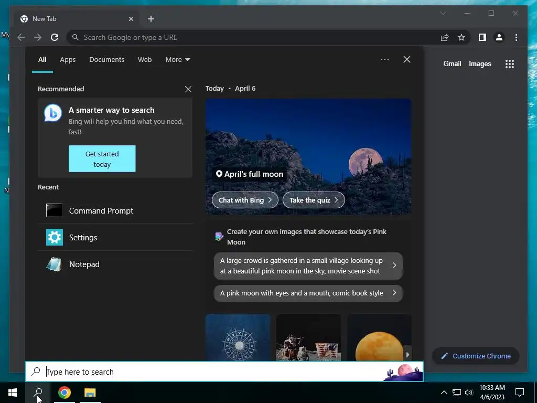Close the Windows search panel

point(407,59)
